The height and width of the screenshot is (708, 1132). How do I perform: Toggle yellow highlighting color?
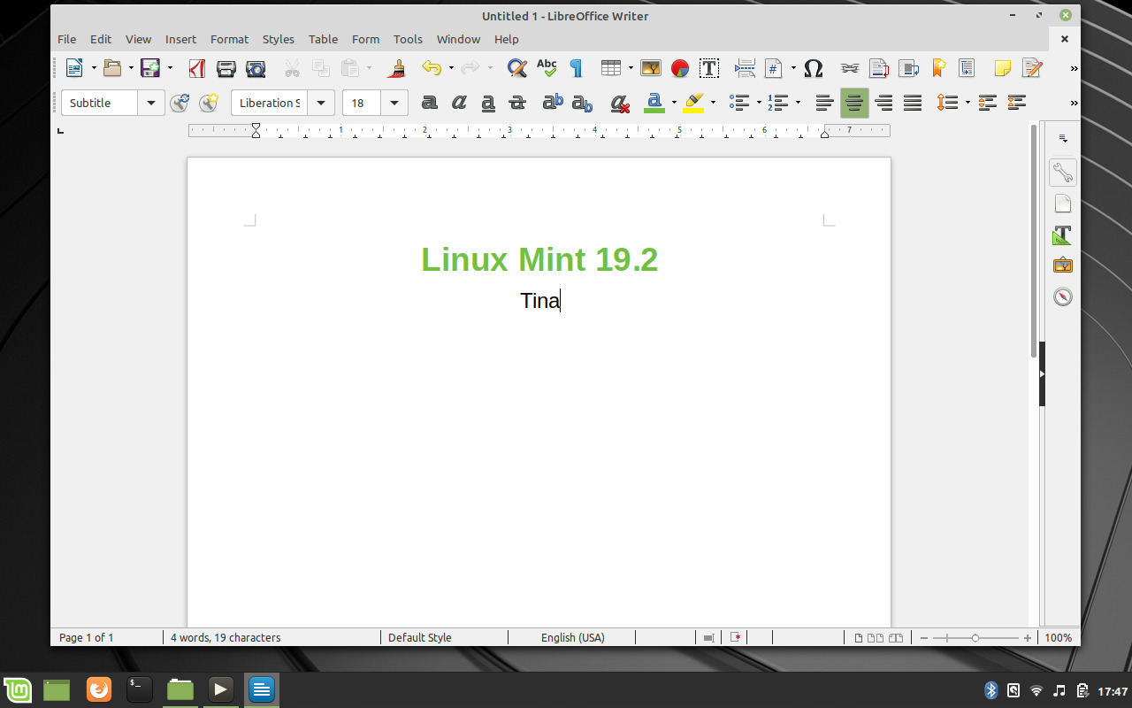694,103
